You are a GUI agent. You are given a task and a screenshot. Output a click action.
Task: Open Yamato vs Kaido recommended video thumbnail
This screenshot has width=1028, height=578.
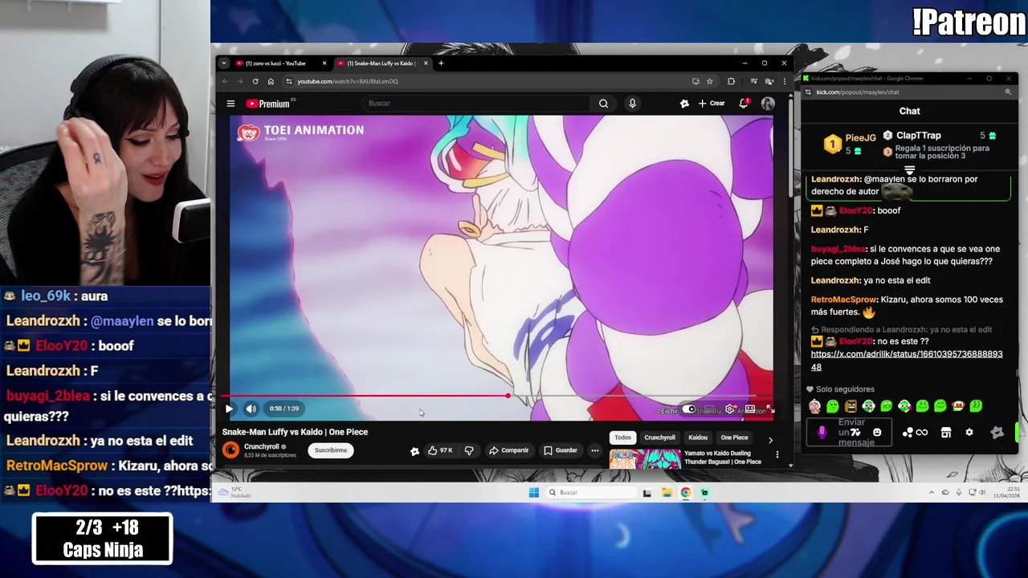click(645, 458)
